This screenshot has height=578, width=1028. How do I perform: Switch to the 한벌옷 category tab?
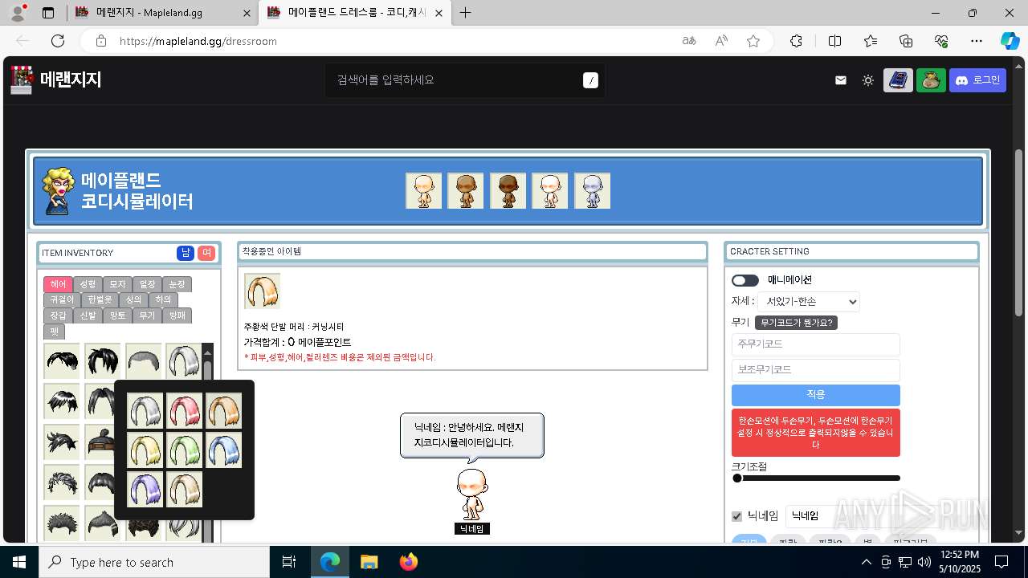pyautogui.click(x=100, y=299)
